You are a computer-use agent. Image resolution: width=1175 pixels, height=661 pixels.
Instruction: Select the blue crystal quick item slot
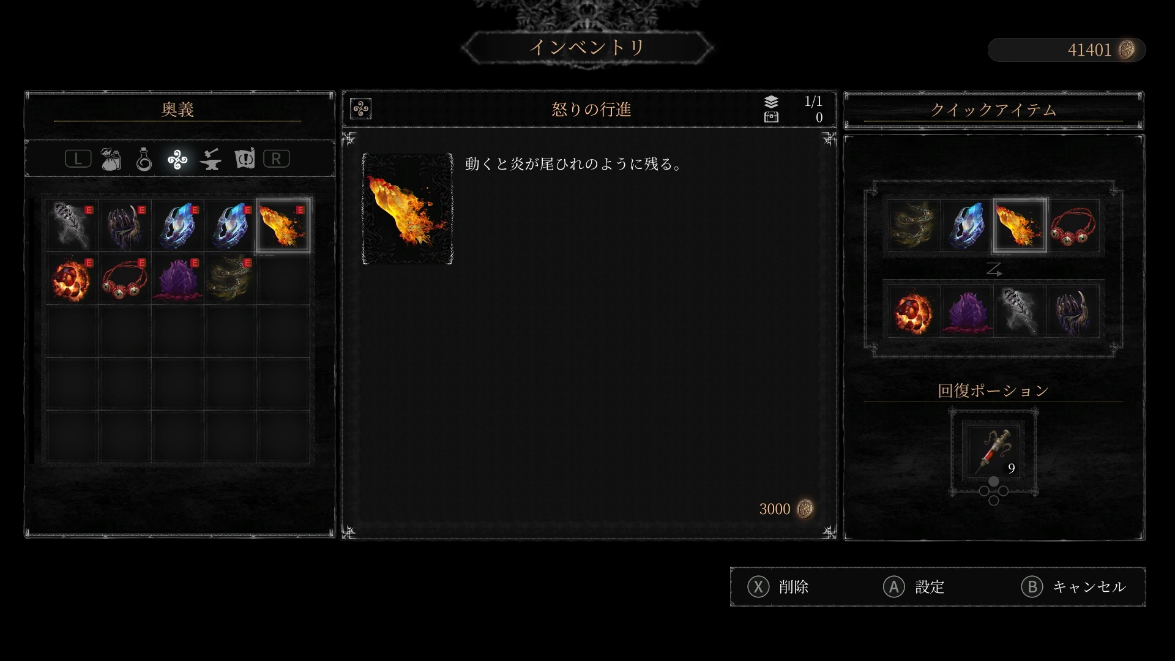[x=966, y=225]
